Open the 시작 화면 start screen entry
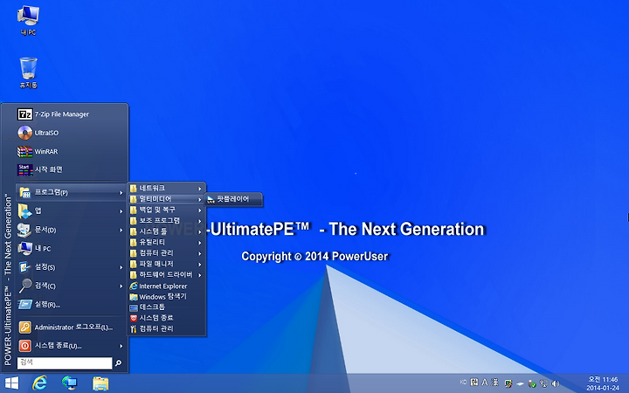 [x=72, y=169]
